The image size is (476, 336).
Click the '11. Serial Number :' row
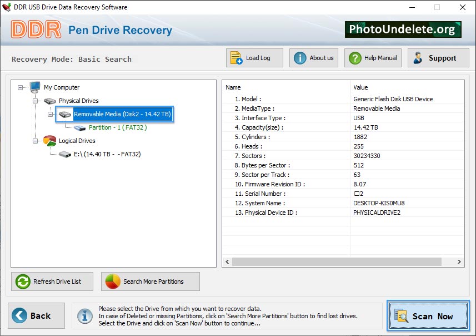point(343,194)
